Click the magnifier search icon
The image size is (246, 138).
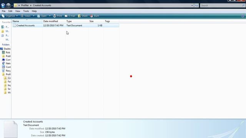click(x=243, y=5)
